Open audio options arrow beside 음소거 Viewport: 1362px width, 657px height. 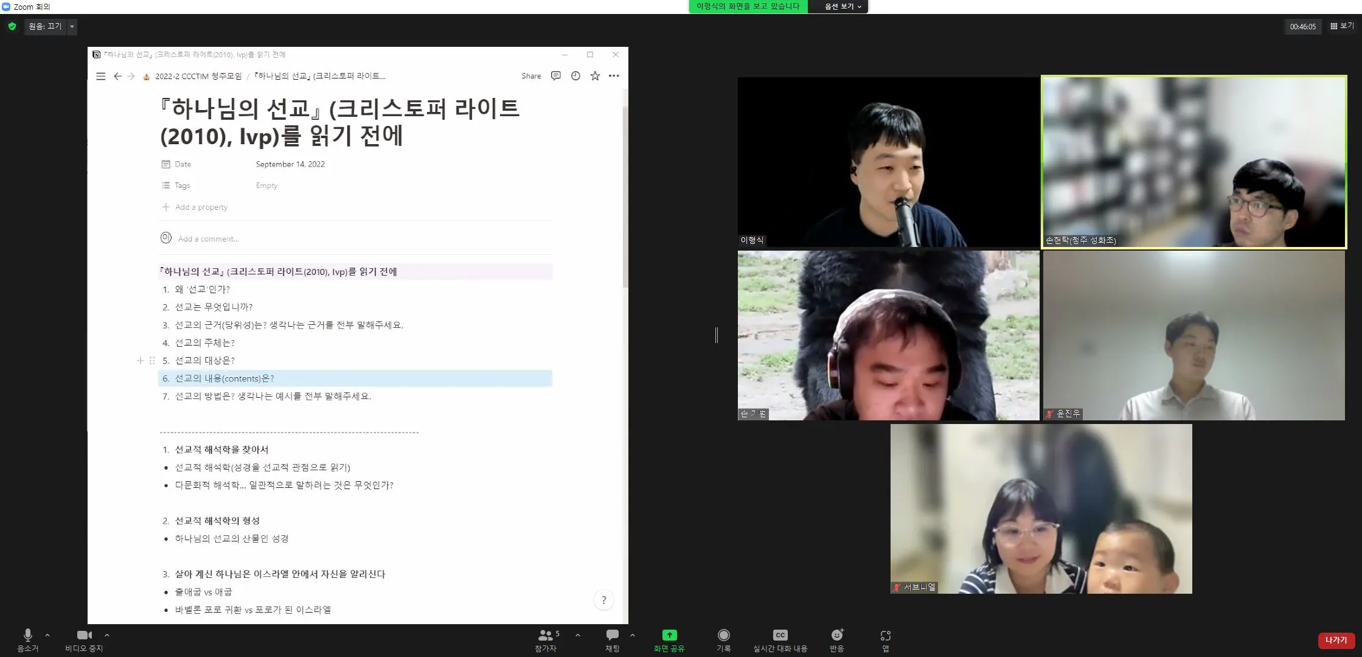47,635
